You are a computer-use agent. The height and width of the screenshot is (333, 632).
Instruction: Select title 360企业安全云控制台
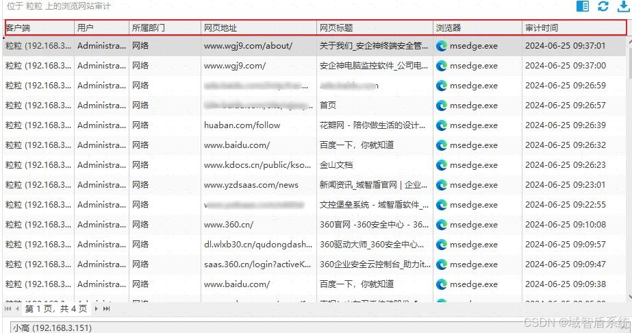point(375,264)
